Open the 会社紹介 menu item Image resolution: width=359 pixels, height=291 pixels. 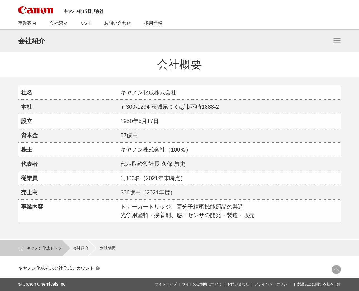(x=58, y=23)
